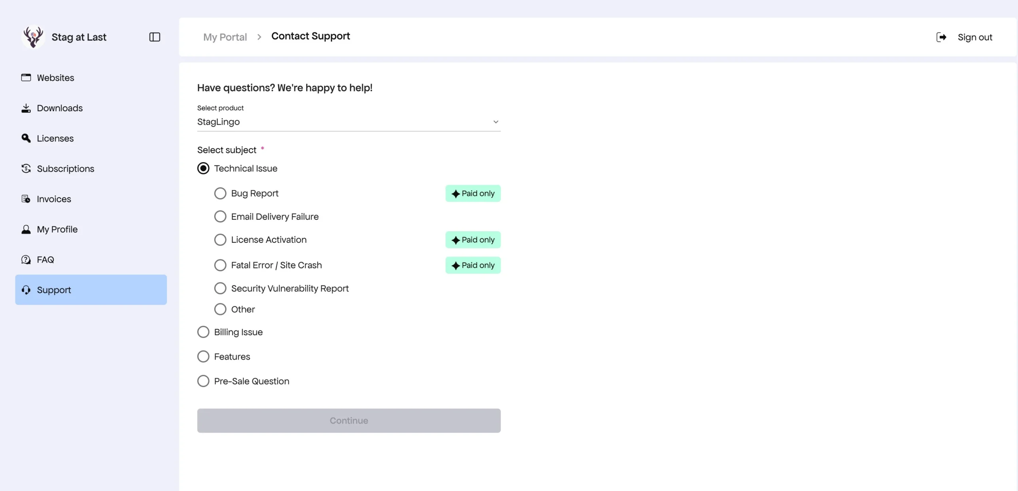Click the Websites browser window icon
Image resolution: width=1018 pixels, height=491 pixels.
pyautogui.click(x=26, y=77)
